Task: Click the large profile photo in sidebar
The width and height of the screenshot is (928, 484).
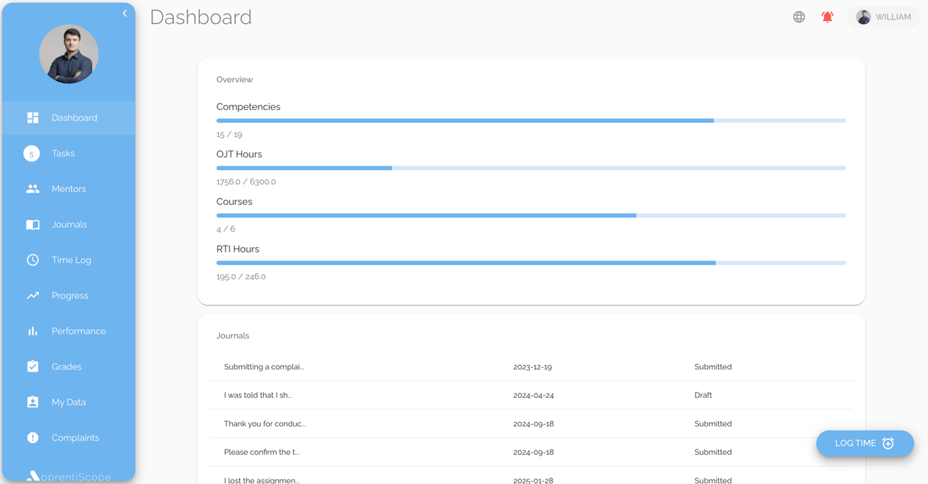Action: tap(69, 54)
